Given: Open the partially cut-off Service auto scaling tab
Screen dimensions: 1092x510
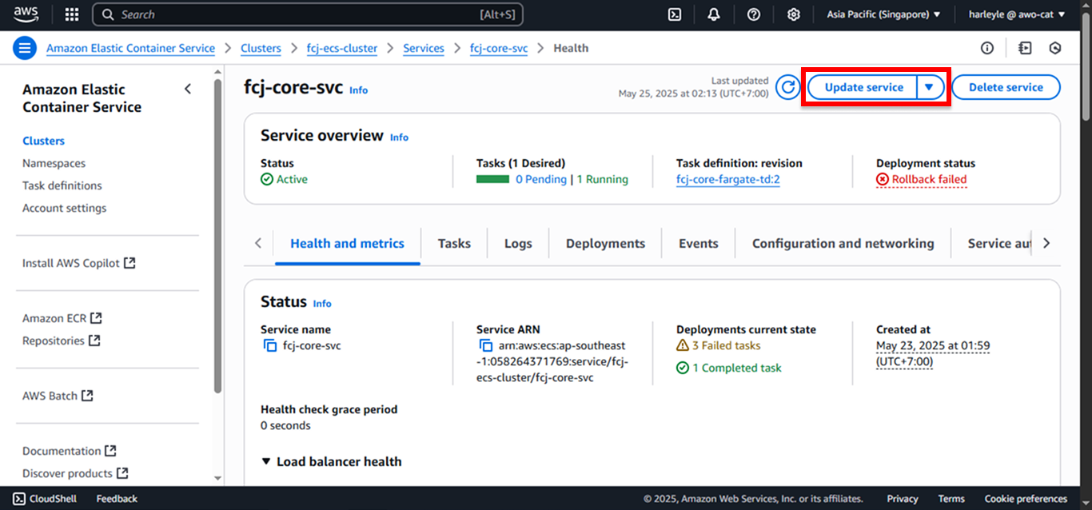Looking at the screenshot, I should 999,243.
